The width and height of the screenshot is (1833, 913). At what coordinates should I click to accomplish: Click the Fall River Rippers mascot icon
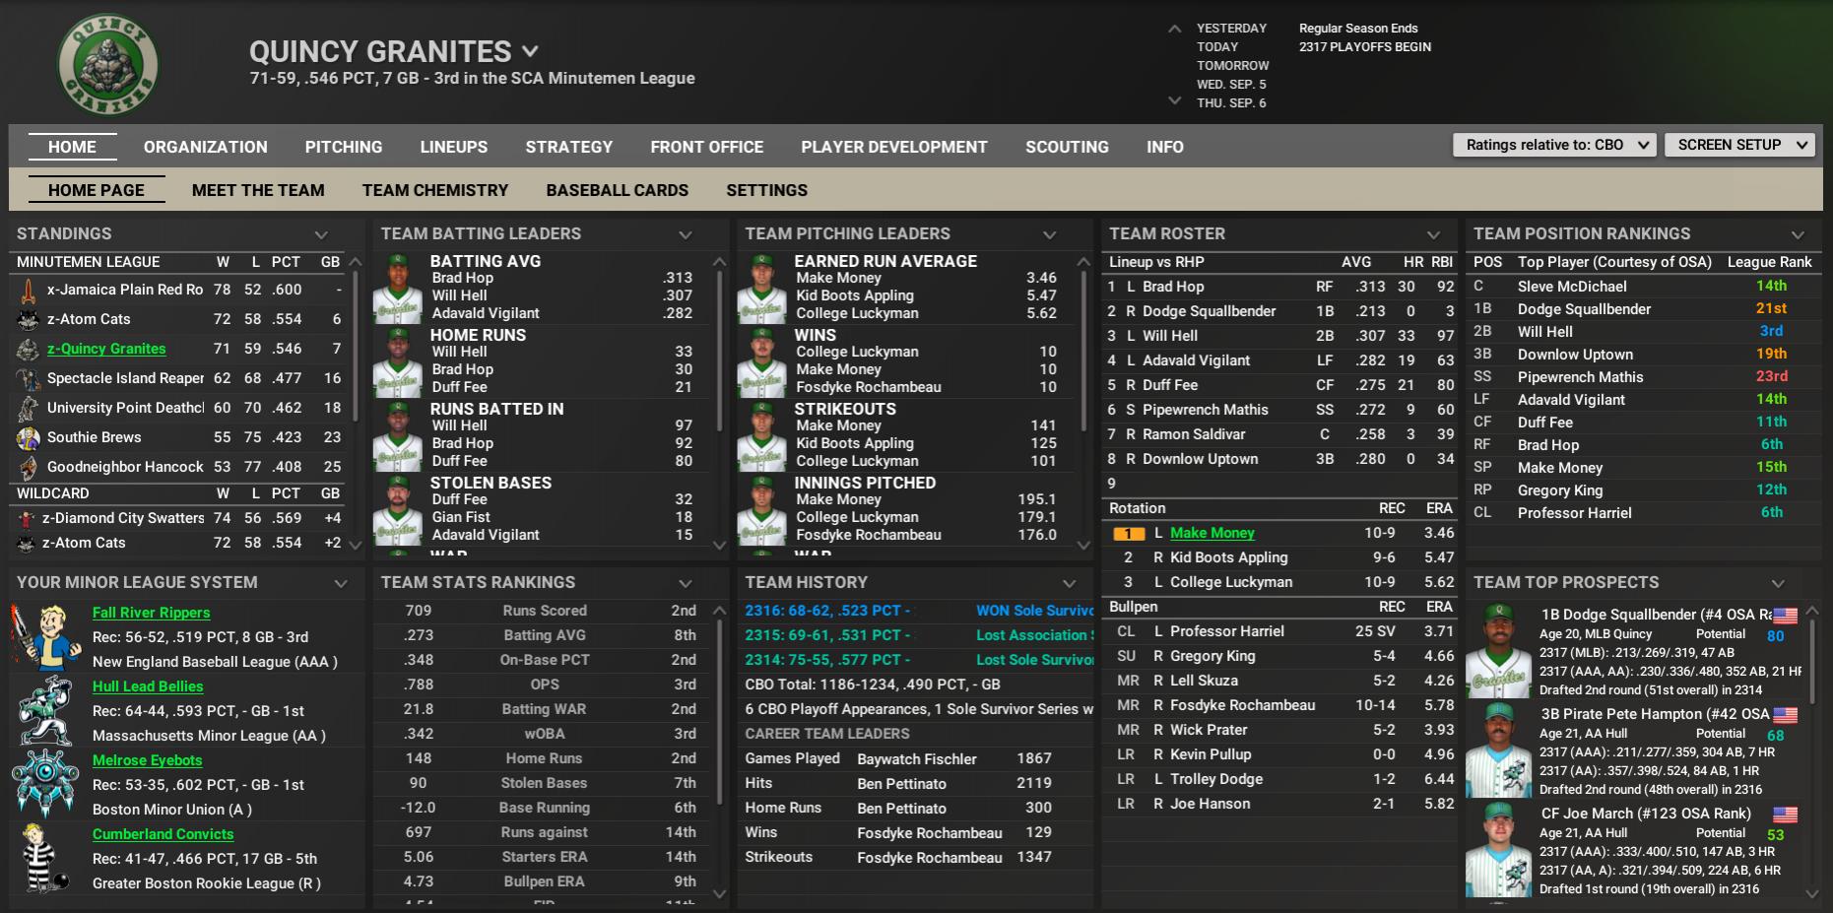click(45, 637)
